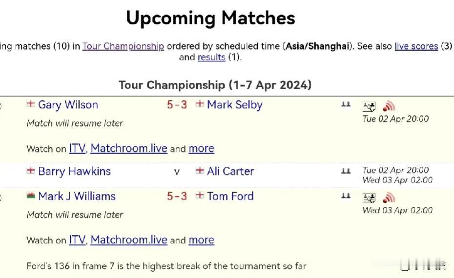454x278 pixels.
Task: Open the Tour Championship link
Action: coord(124,46)
